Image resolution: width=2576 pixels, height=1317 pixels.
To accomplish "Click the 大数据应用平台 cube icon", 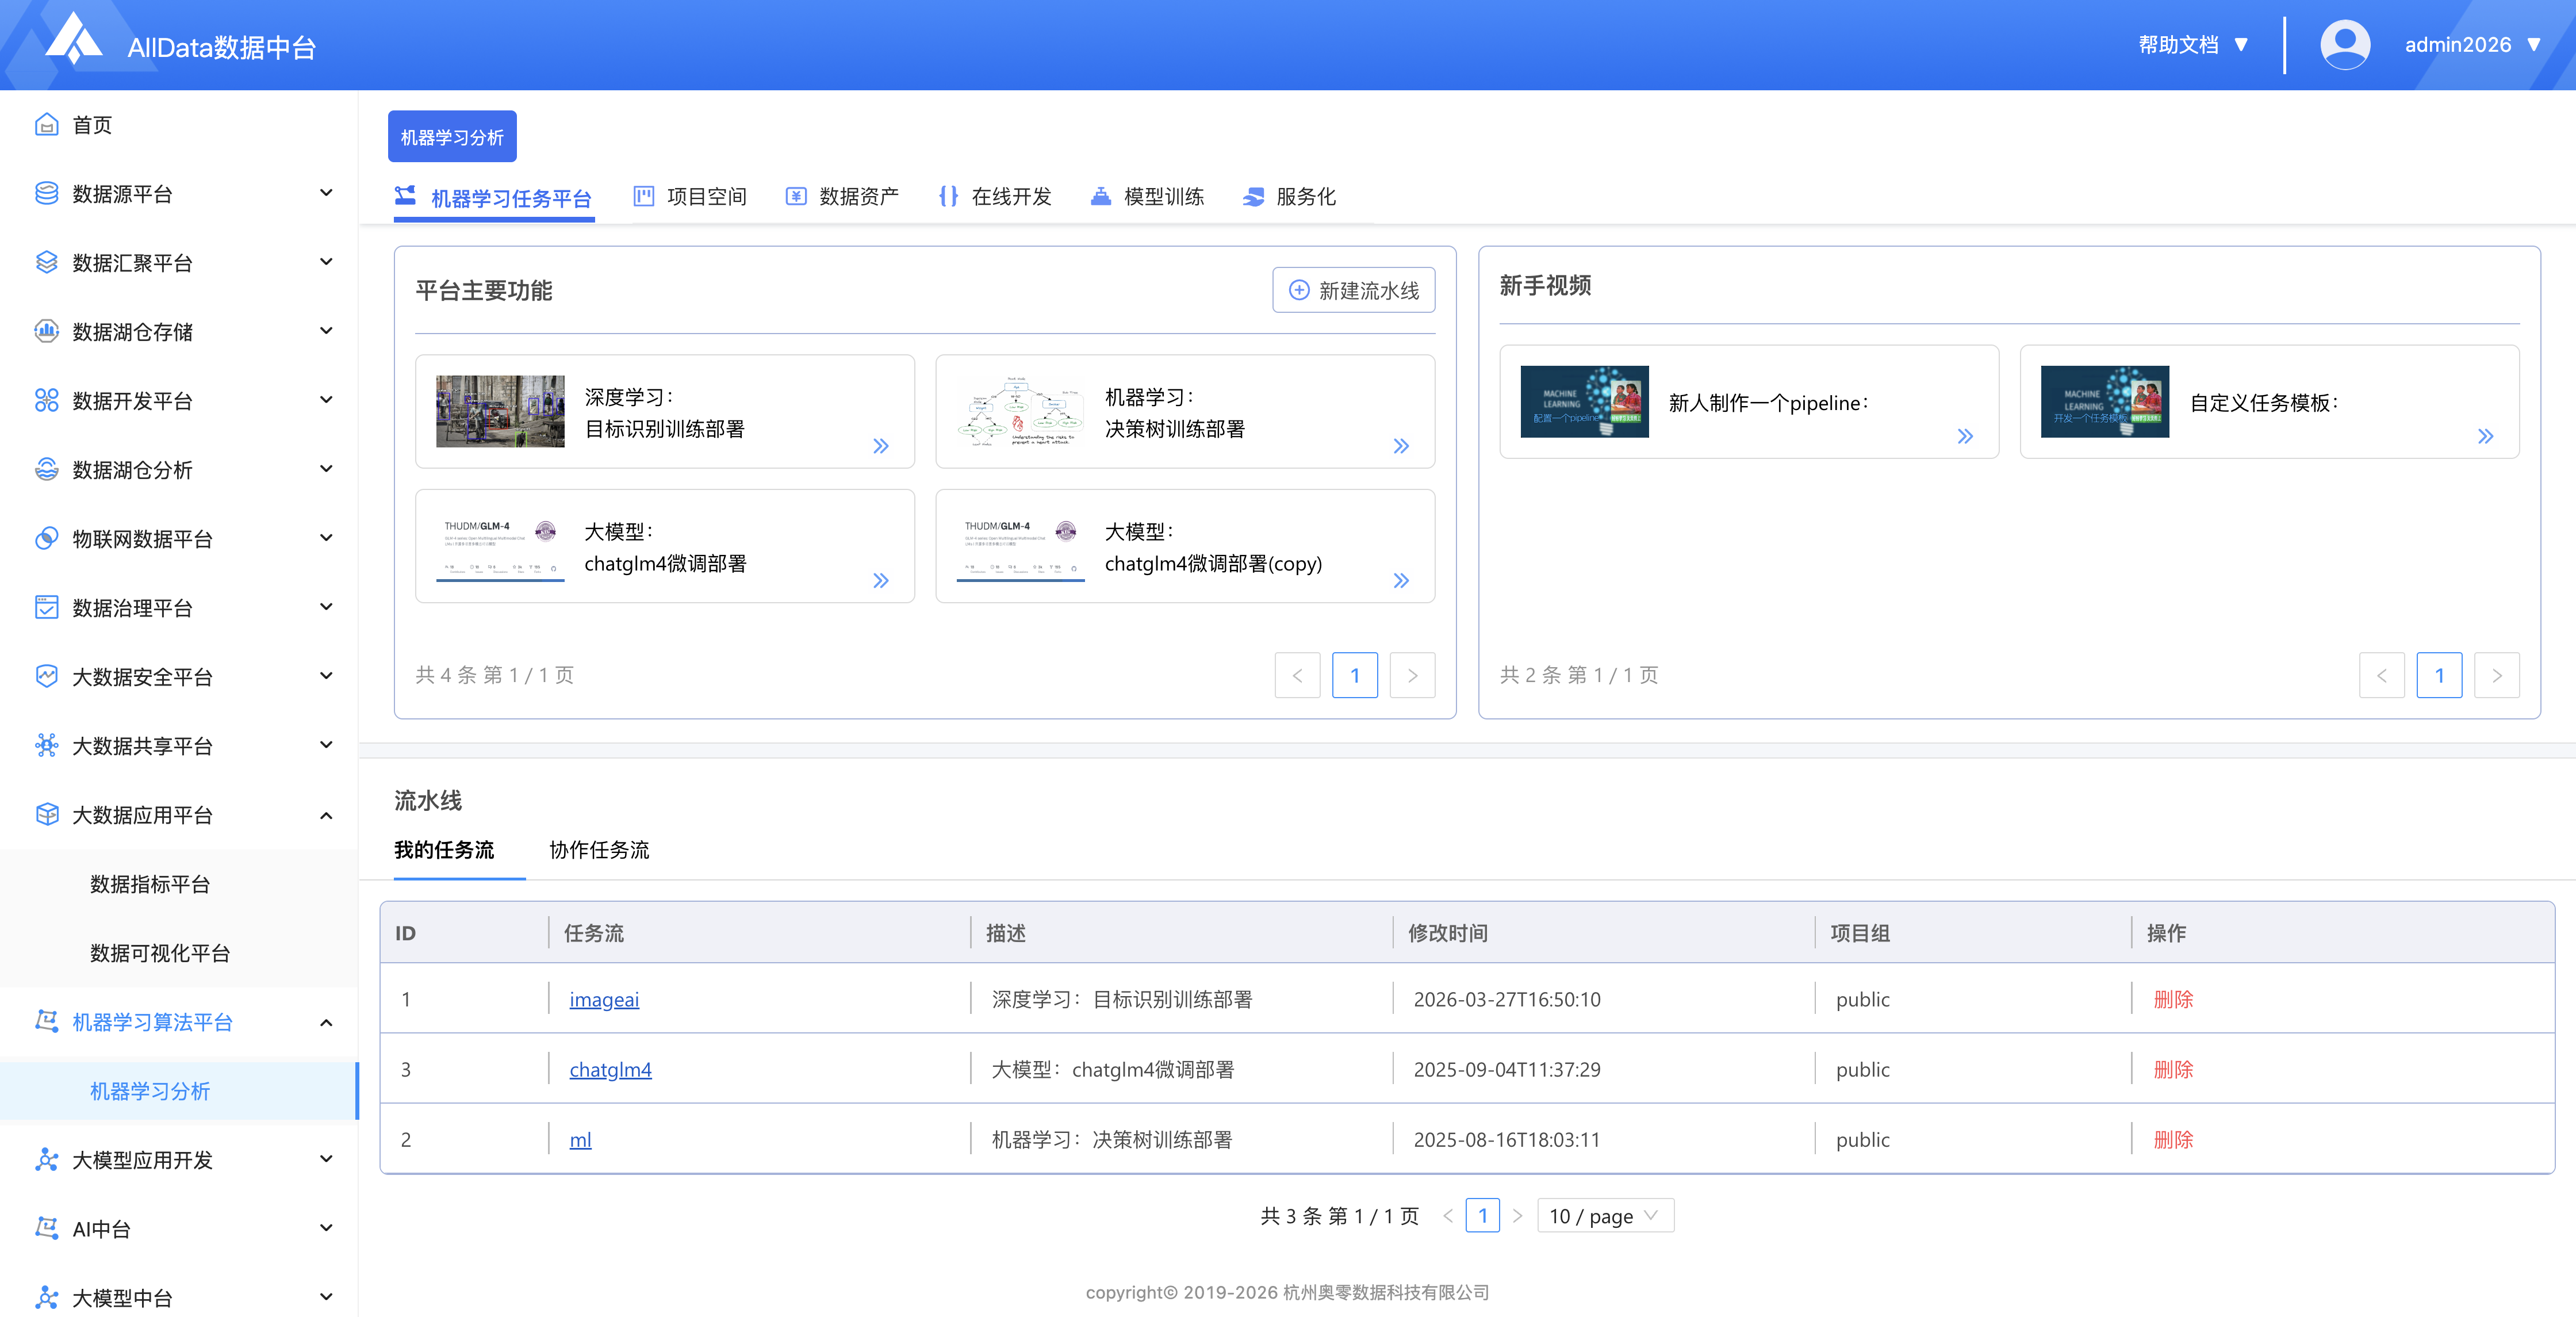I will (x=46, y=814).
